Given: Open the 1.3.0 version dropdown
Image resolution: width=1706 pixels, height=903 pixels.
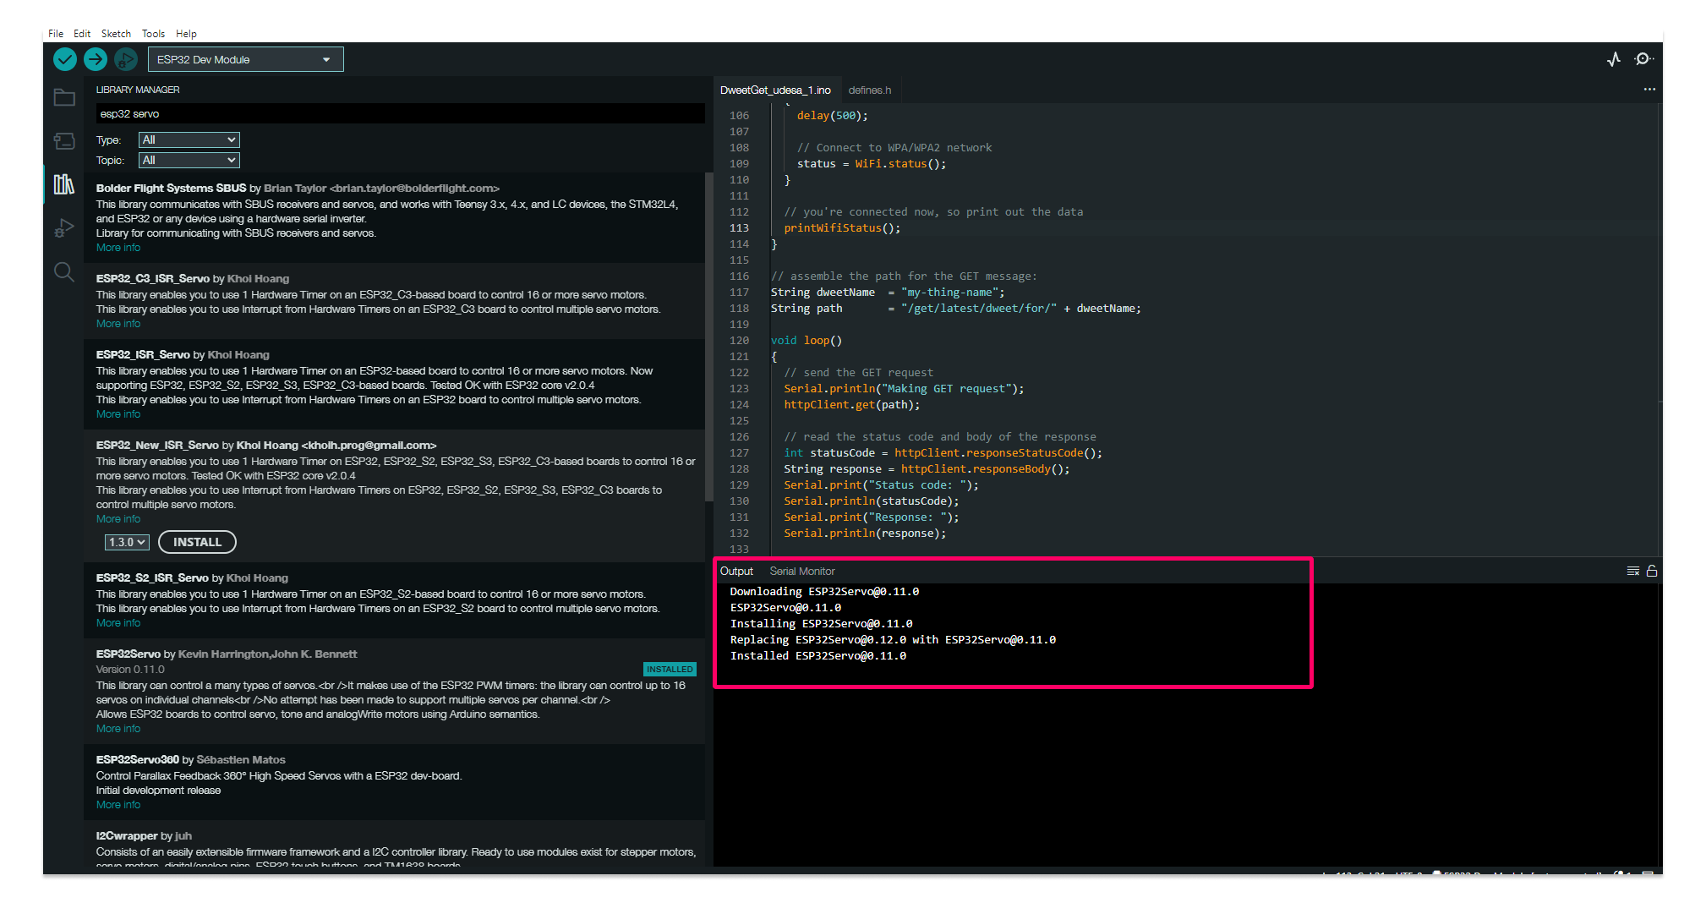Looking at the screenshot, I should [x=127, y=542].
